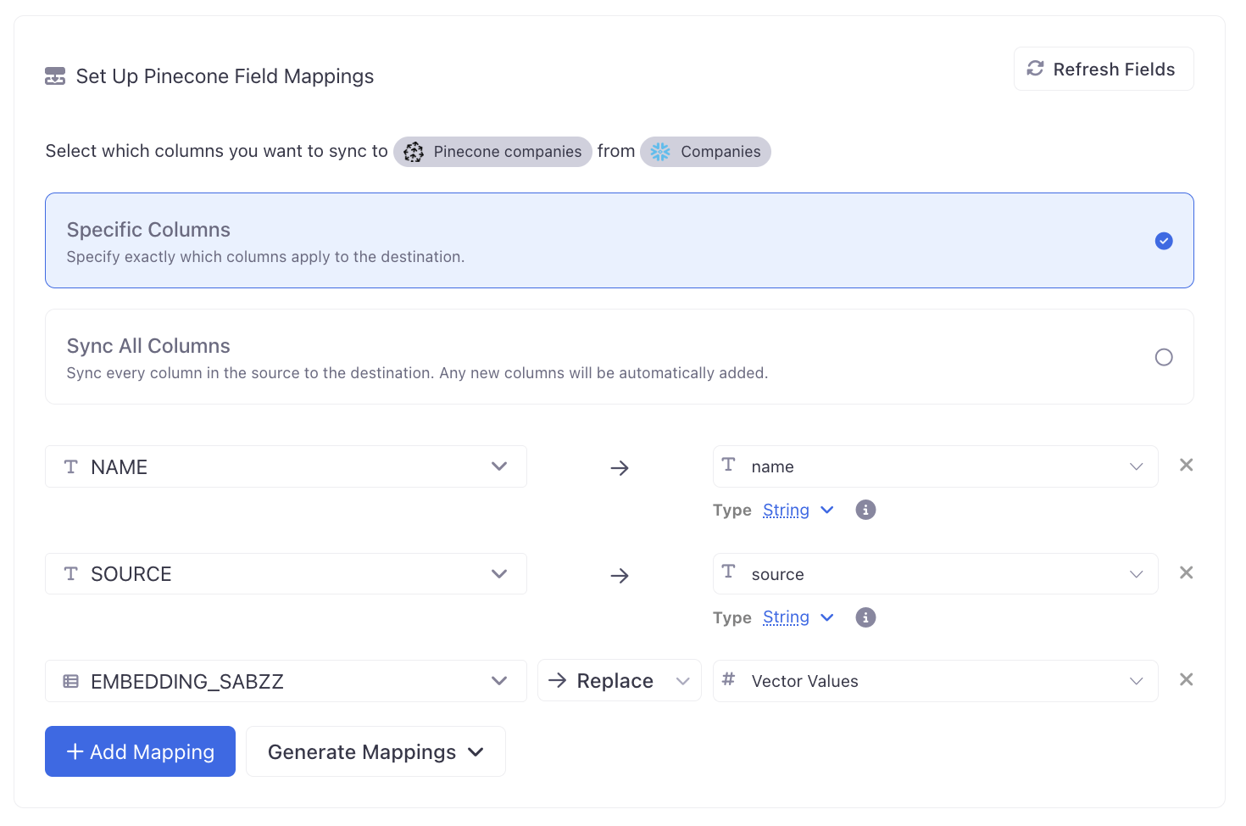Click the Refresh Fields button

pyautogui.click(x=1103, y=69)
